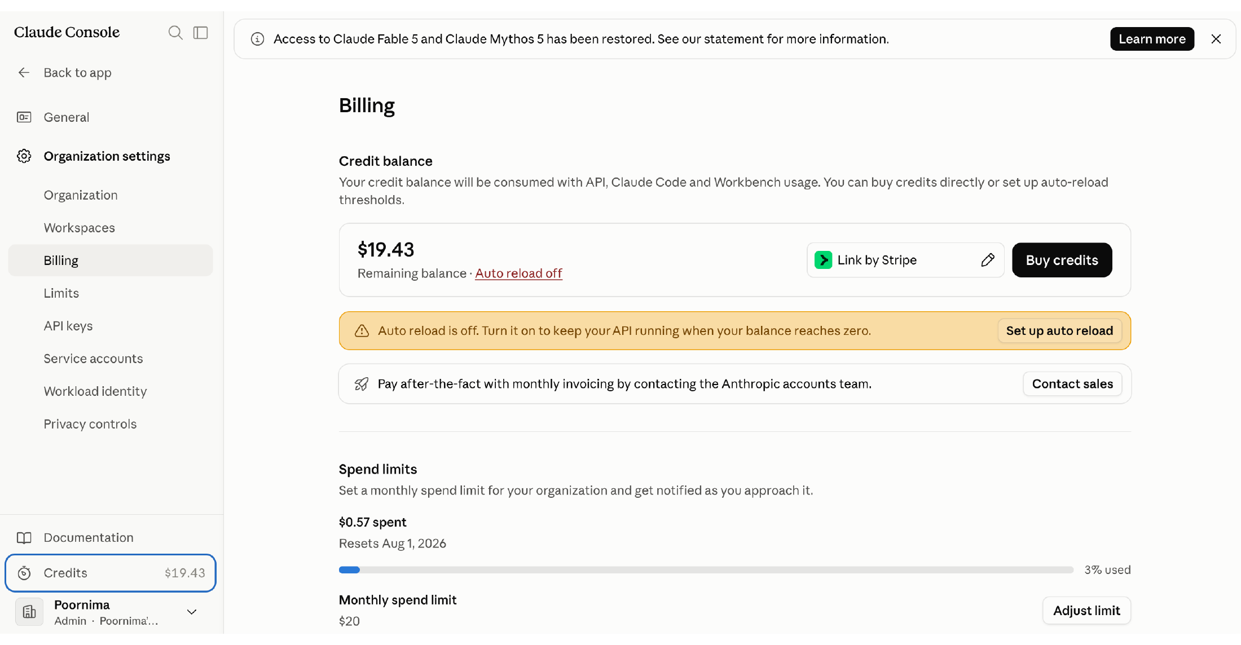Click the rocket icon in invoicing row

click(x=362, y=384)
